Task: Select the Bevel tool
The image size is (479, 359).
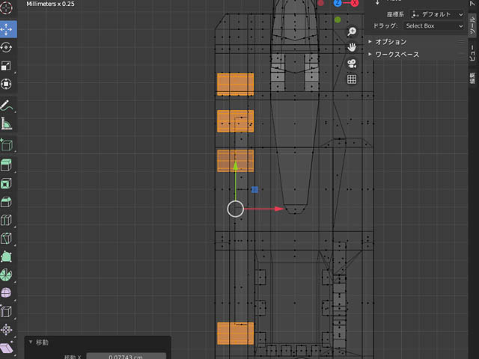Action: click(7, 202)
